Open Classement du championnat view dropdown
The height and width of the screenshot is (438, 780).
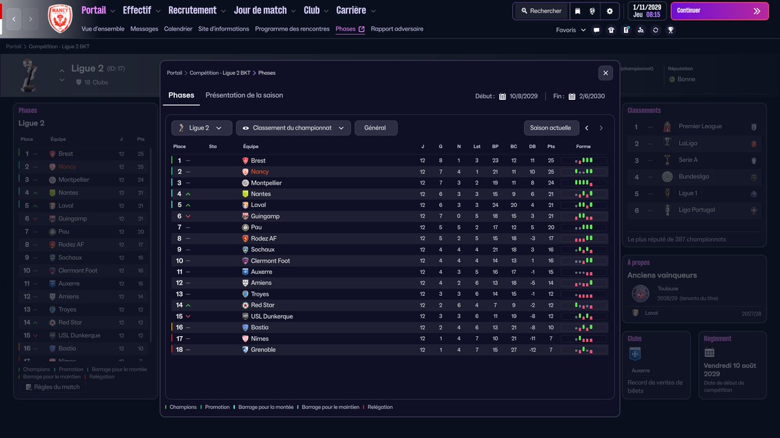click(x=293, y=128)
